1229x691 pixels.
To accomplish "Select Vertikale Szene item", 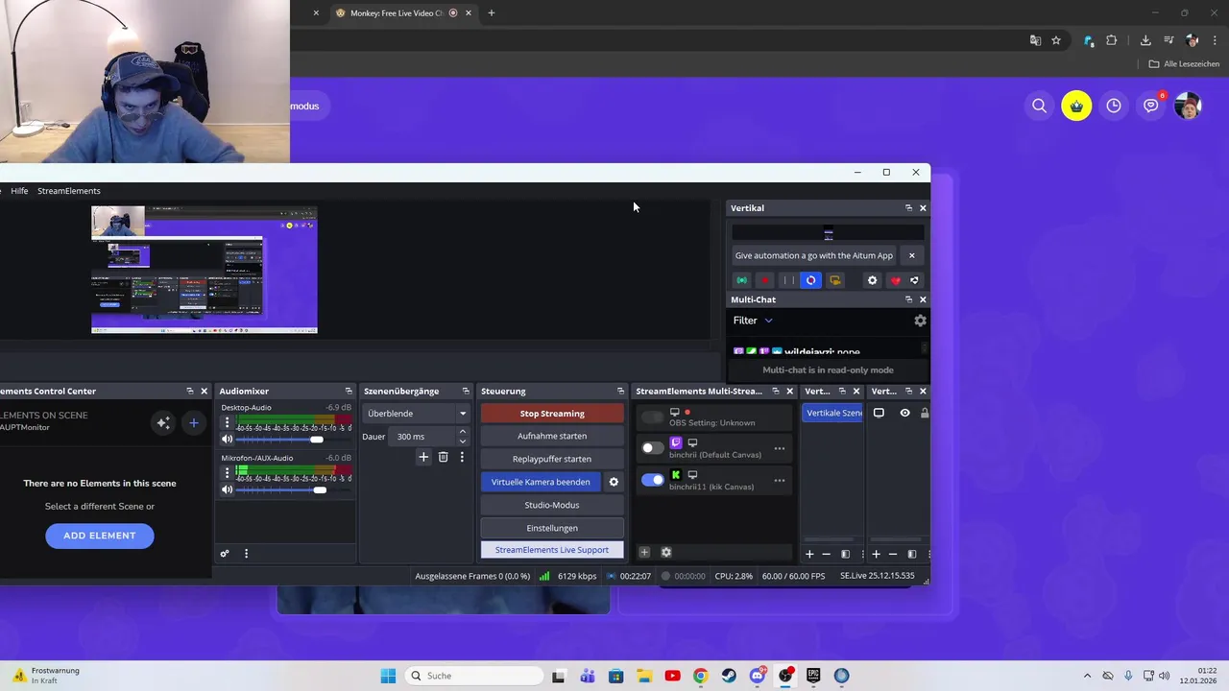I will (832, 413).
